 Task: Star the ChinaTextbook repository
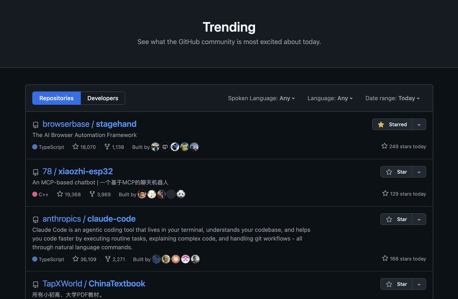click(397, 284)
